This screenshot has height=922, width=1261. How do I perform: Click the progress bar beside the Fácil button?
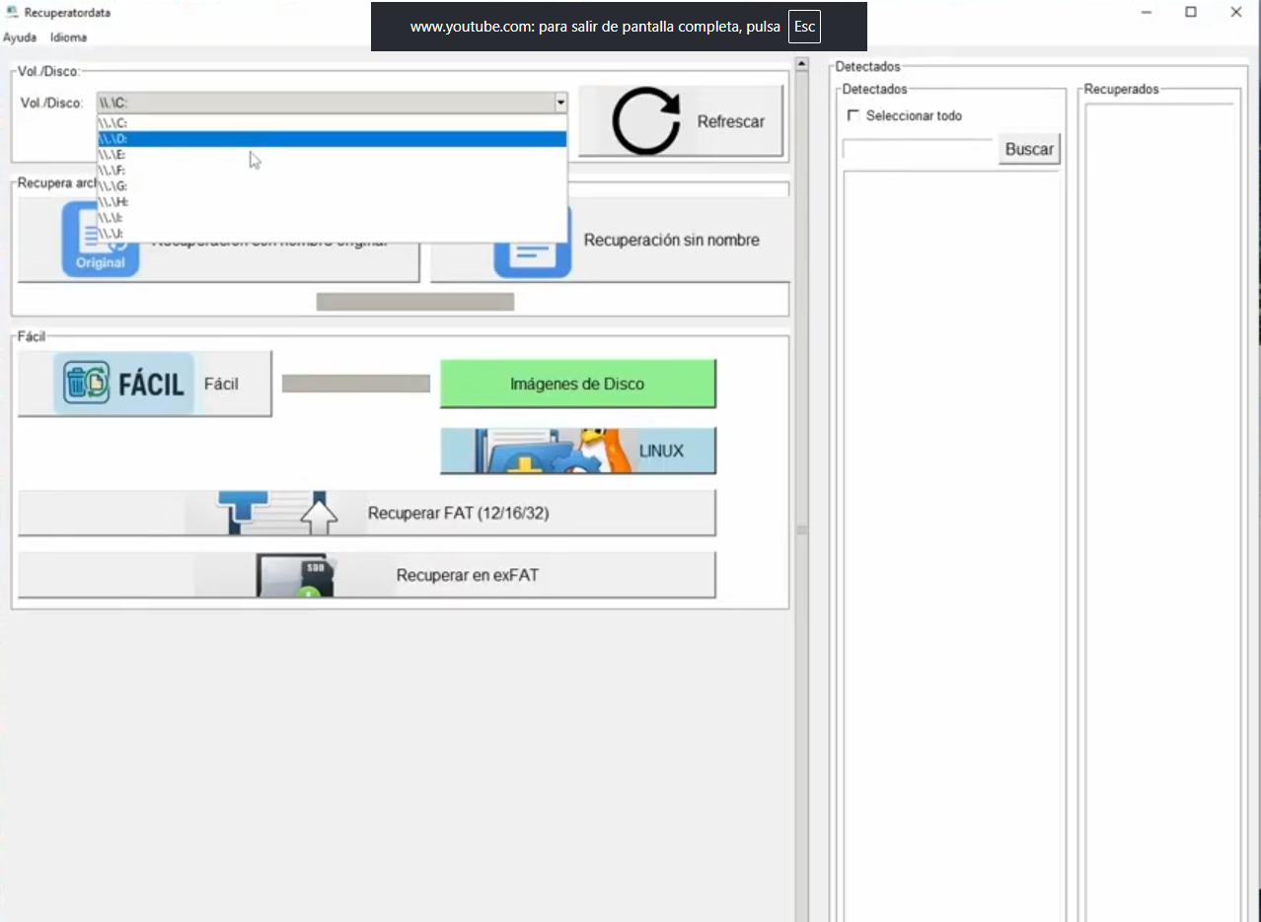pos(355,384)
